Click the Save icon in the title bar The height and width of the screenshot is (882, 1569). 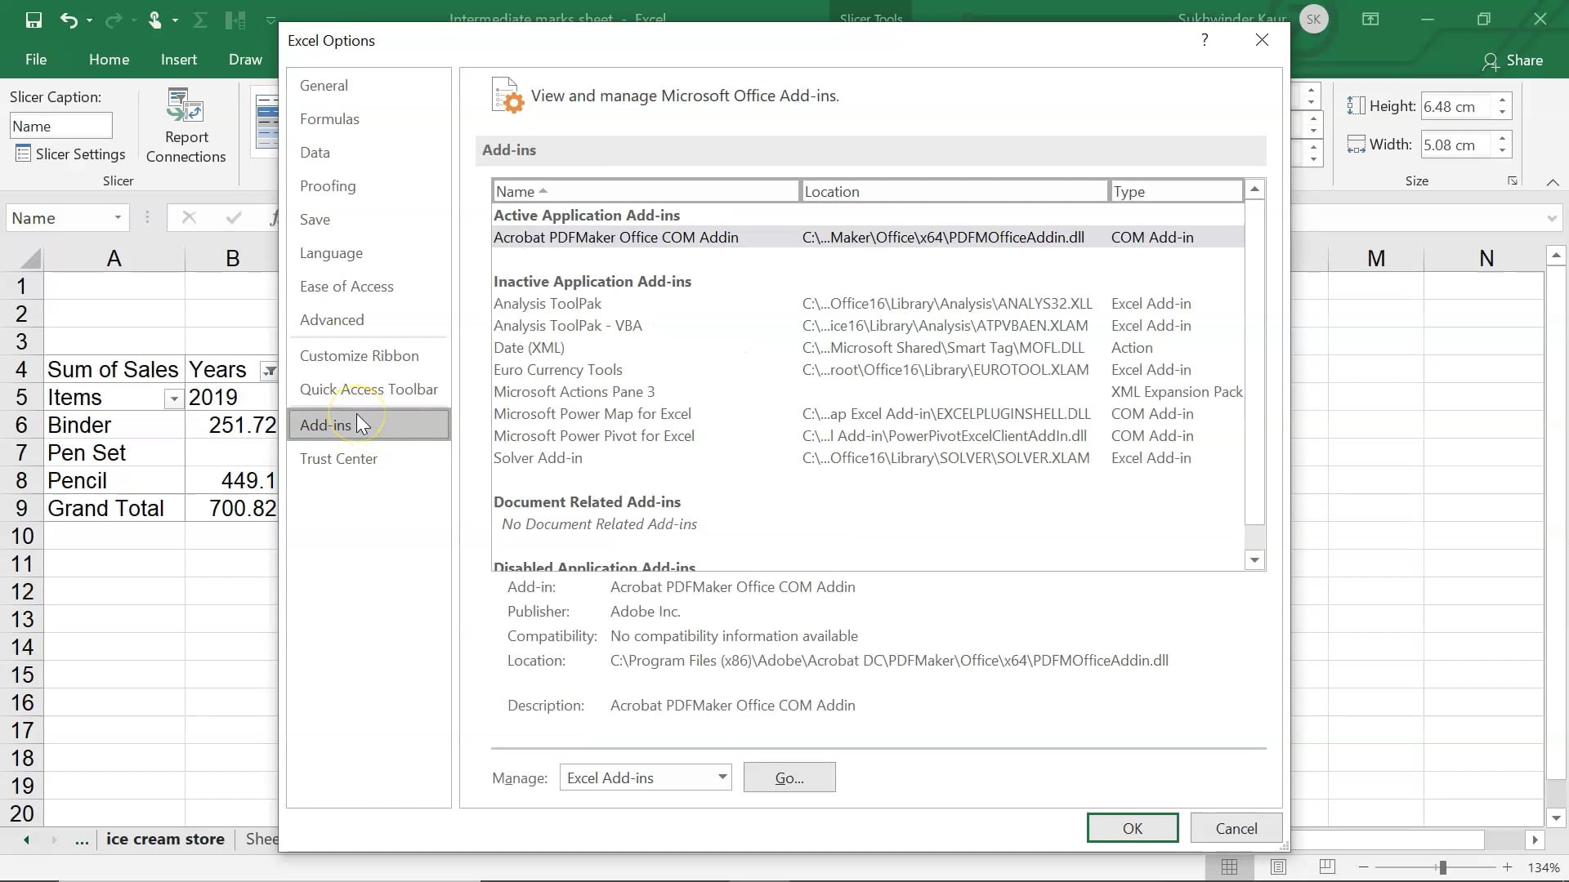(34, 20)
